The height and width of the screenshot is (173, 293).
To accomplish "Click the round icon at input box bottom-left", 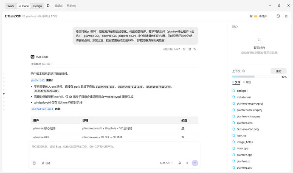I will click(34, 163).
